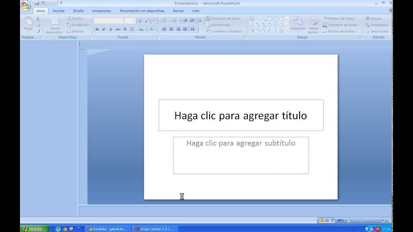Open the Relleno de forma dropdown

click(340, 19)
